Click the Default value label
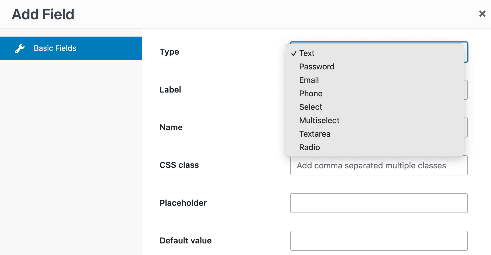 [x=185, y=240]
